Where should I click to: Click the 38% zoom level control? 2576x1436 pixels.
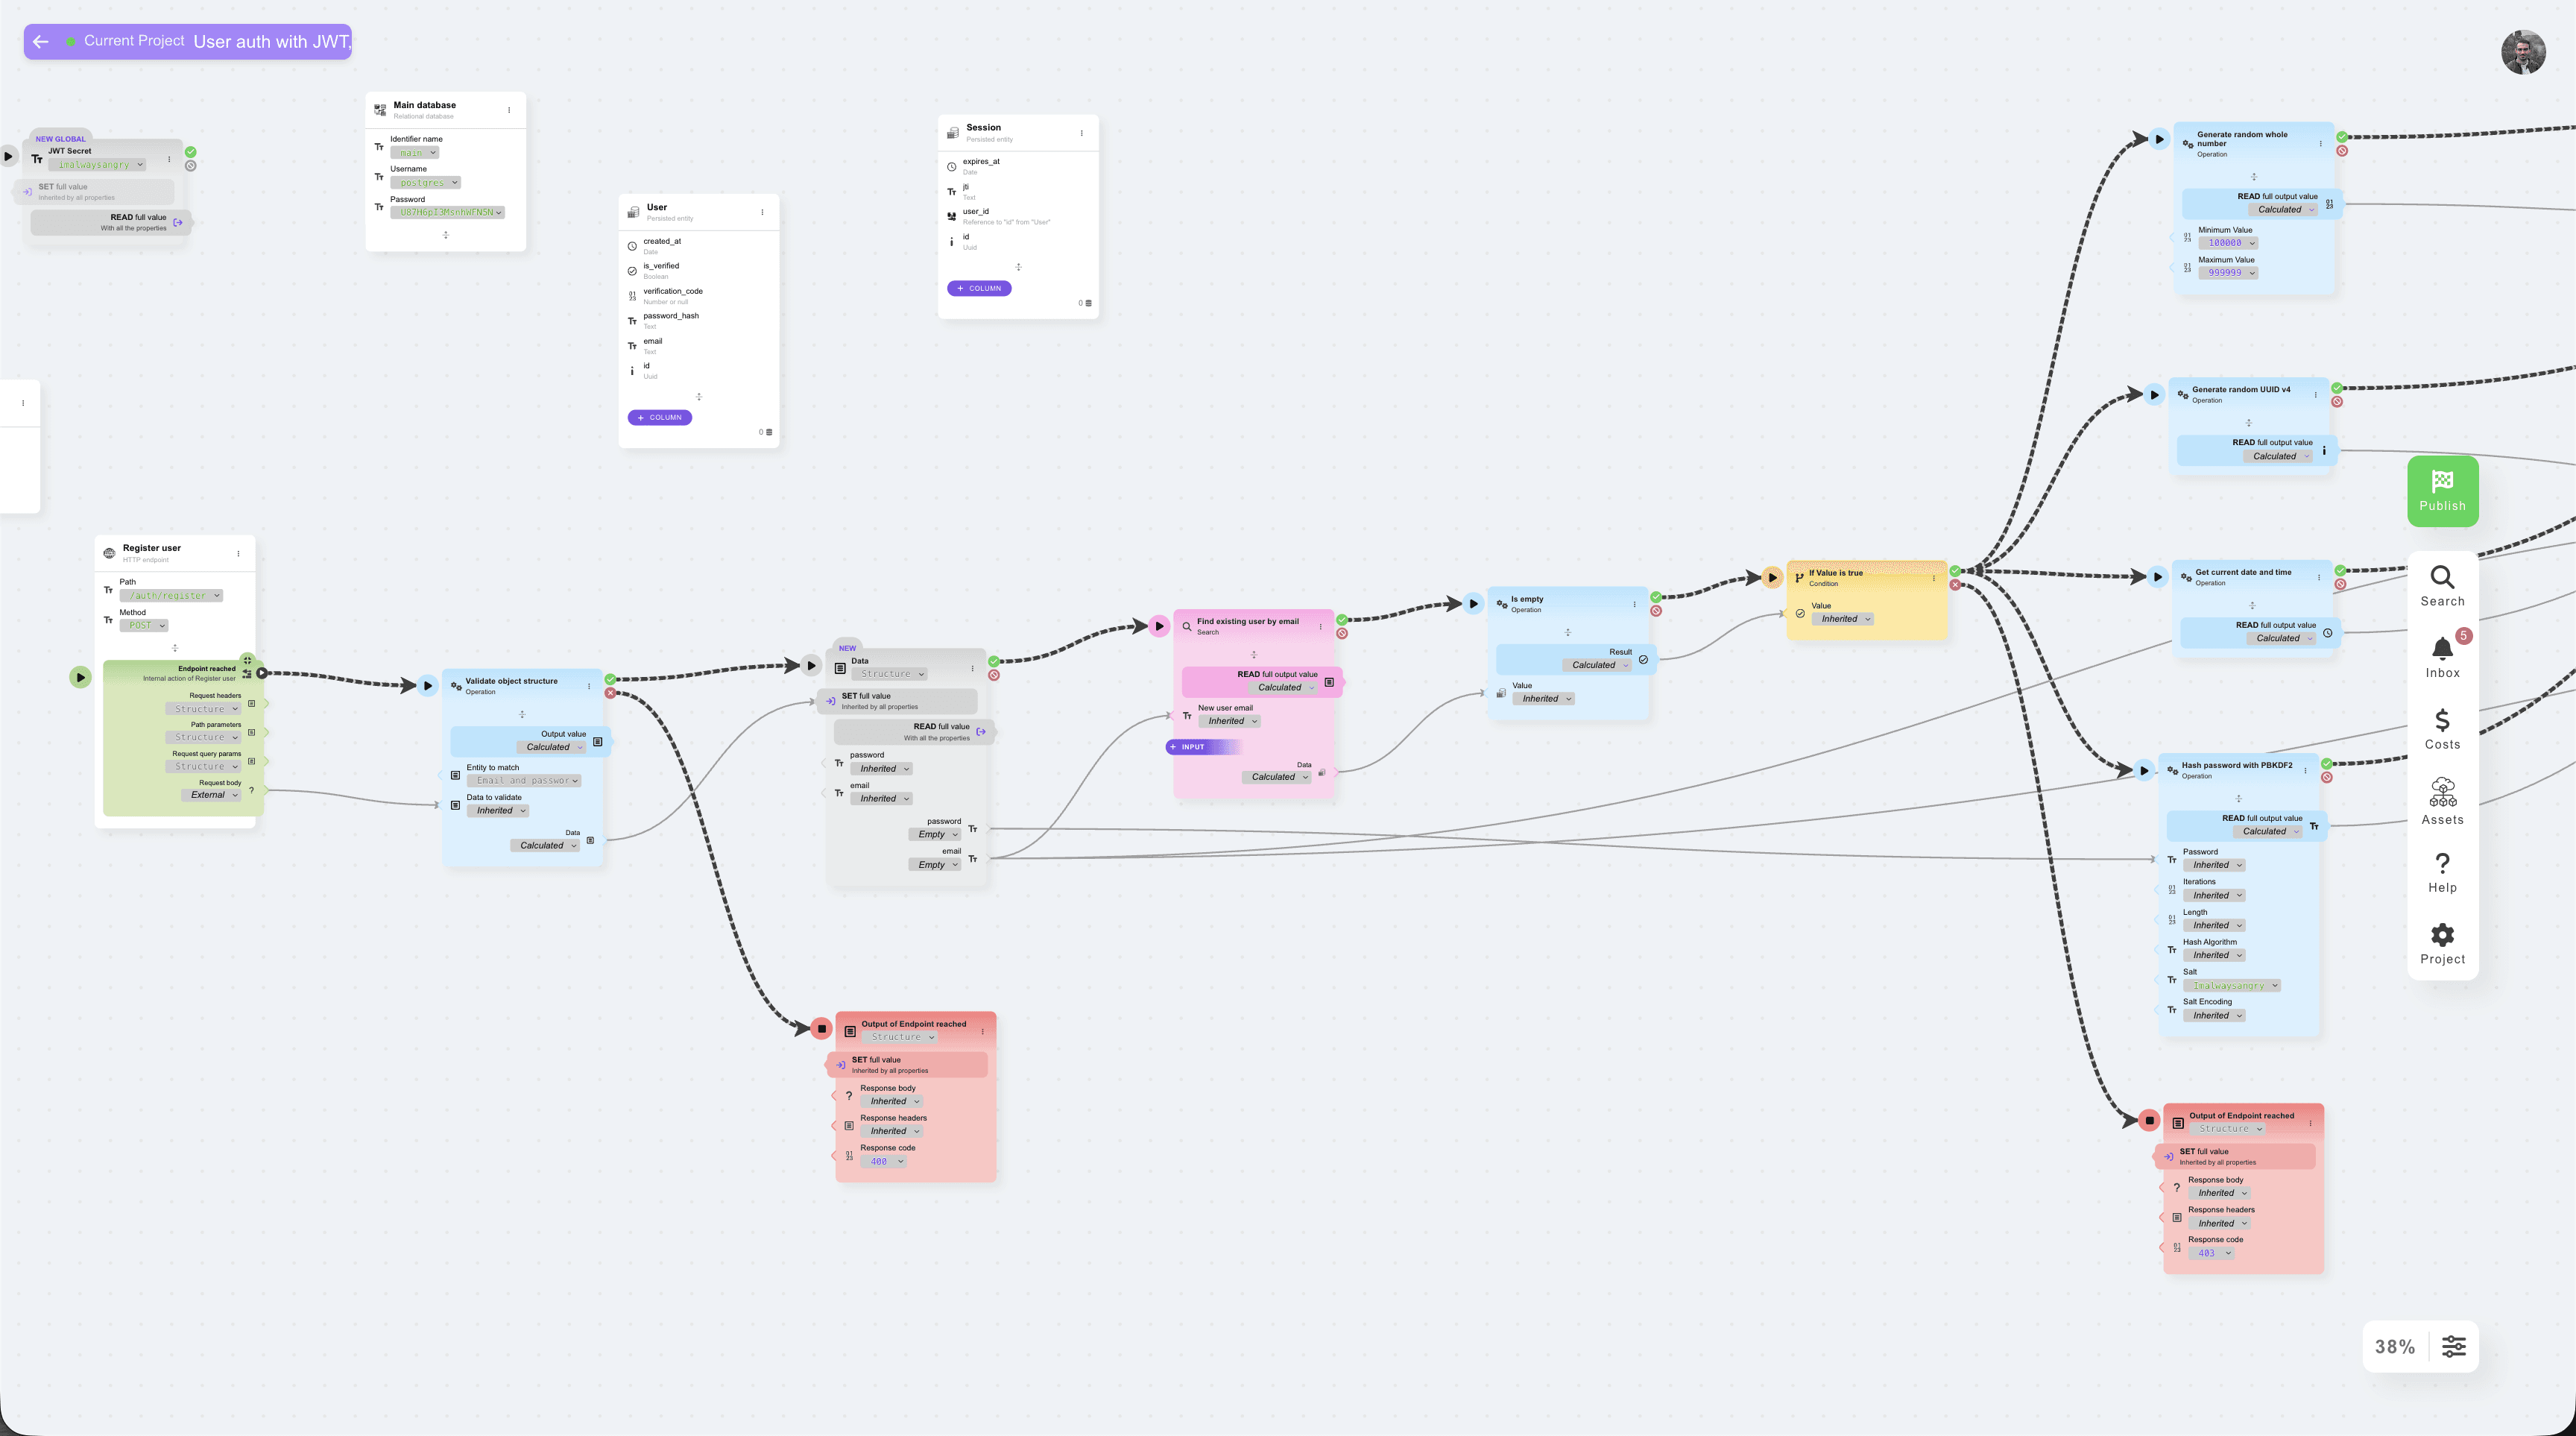click(2394, 1346)
